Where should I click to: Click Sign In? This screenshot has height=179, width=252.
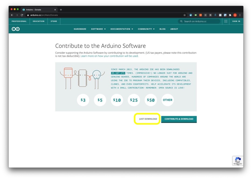(x=236, y=21)
